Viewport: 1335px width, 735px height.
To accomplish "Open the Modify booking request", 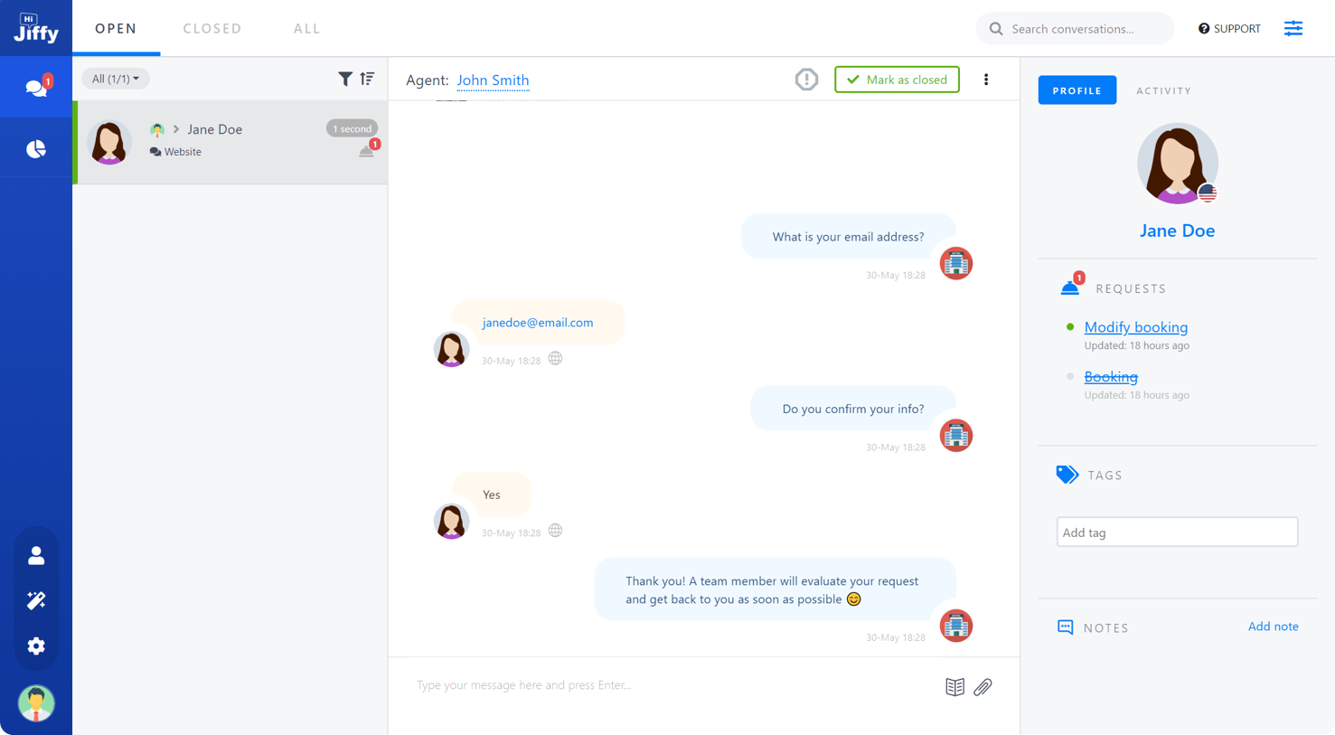I will [1136, 327].
